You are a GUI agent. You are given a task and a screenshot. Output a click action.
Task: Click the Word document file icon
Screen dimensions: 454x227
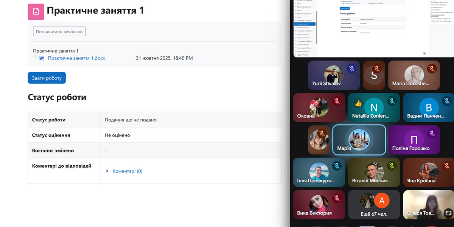point(42,58)
